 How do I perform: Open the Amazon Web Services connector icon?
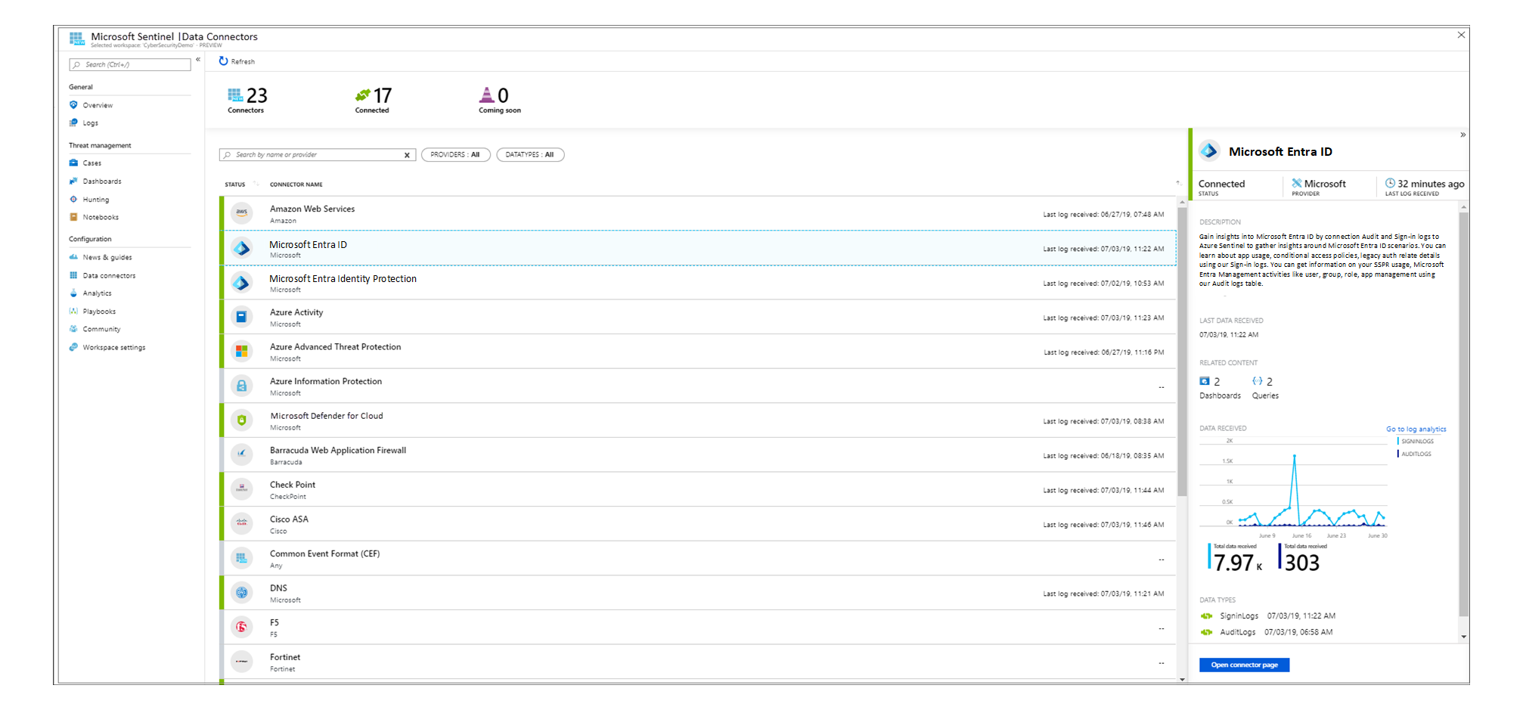click(241, 213)
